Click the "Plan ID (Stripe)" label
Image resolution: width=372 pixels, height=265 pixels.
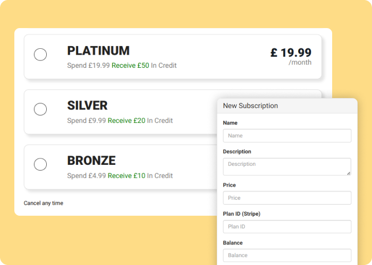[242, 214]
